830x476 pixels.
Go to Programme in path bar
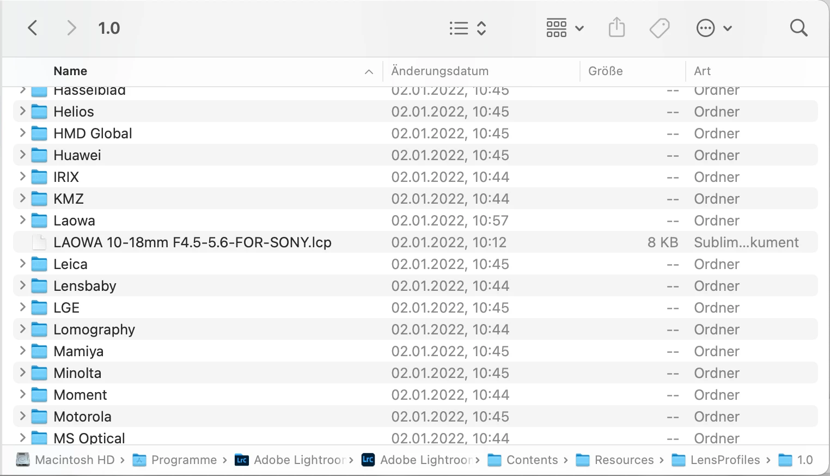click(x=175, y=460)
